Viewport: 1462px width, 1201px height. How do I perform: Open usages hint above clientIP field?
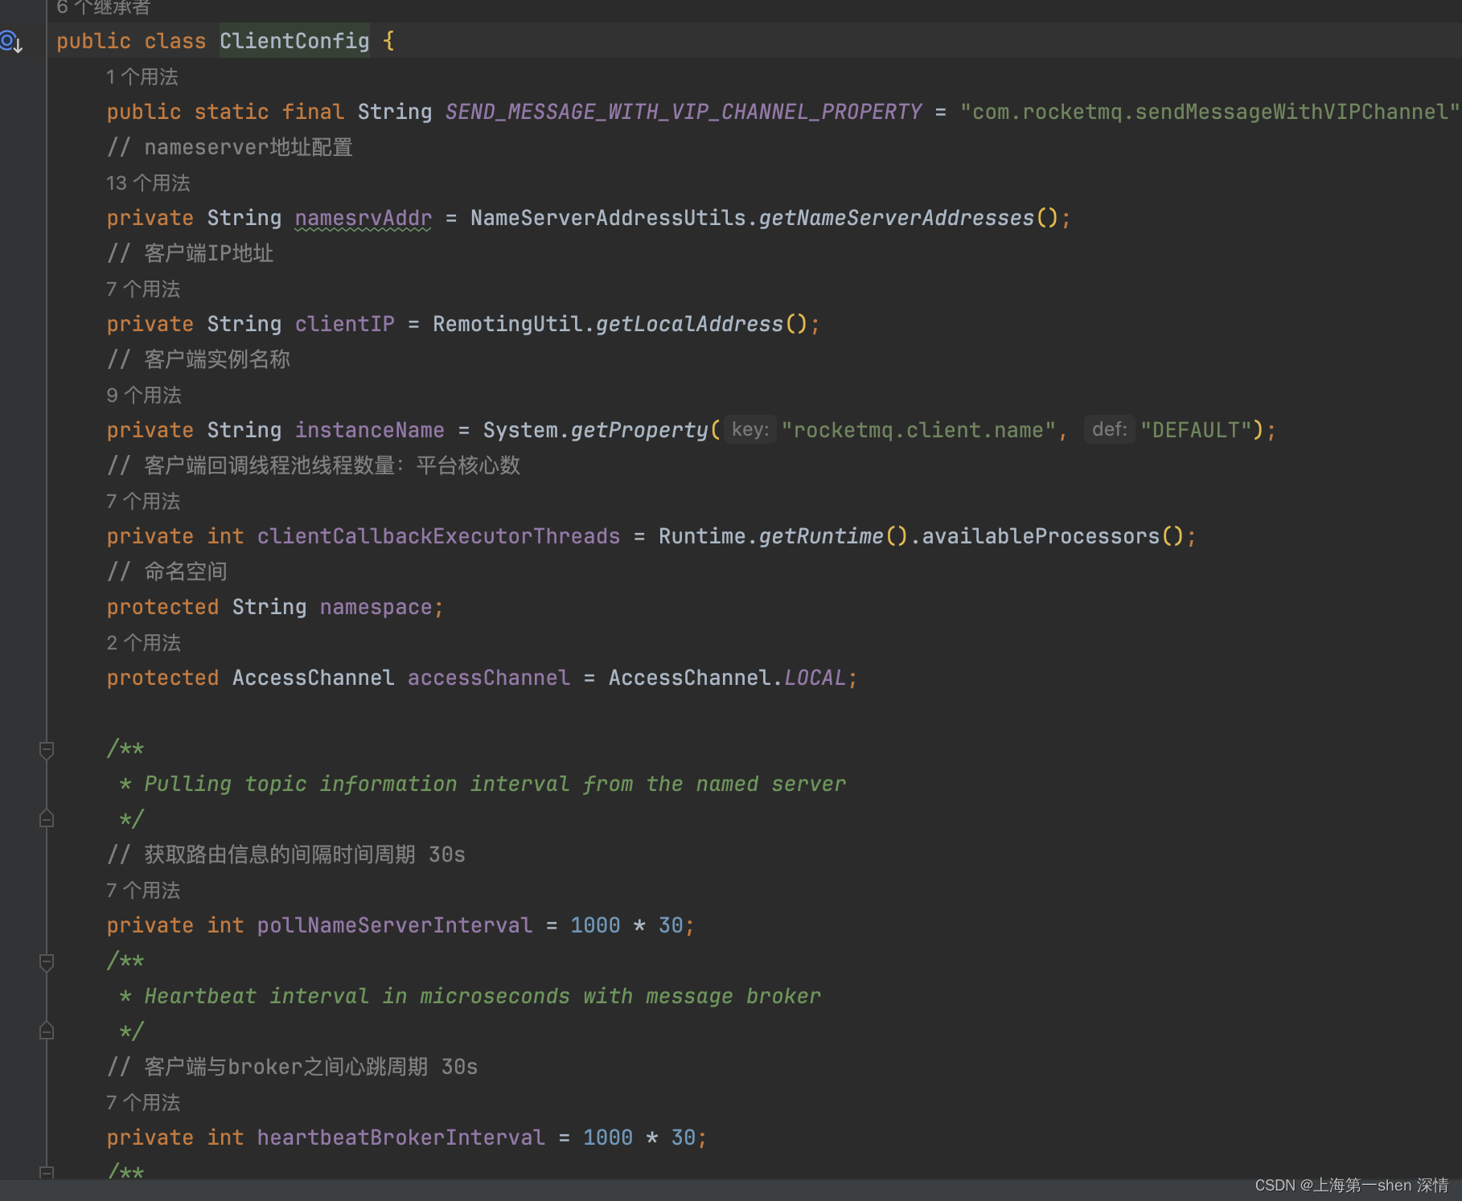coord(143,289)
